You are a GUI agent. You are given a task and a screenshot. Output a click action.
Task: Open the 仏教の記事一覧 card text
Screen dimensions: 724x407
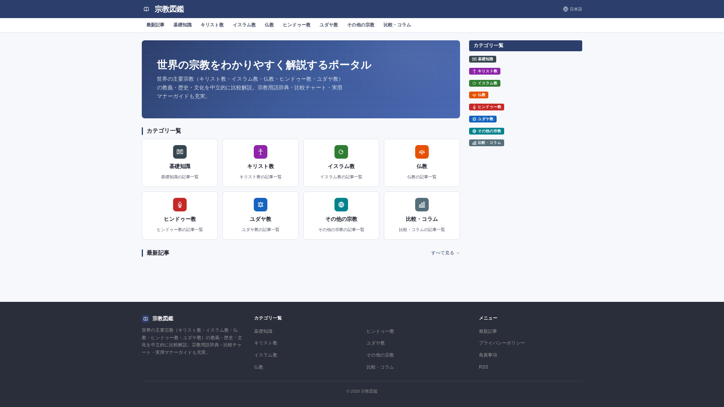point(422,177)
